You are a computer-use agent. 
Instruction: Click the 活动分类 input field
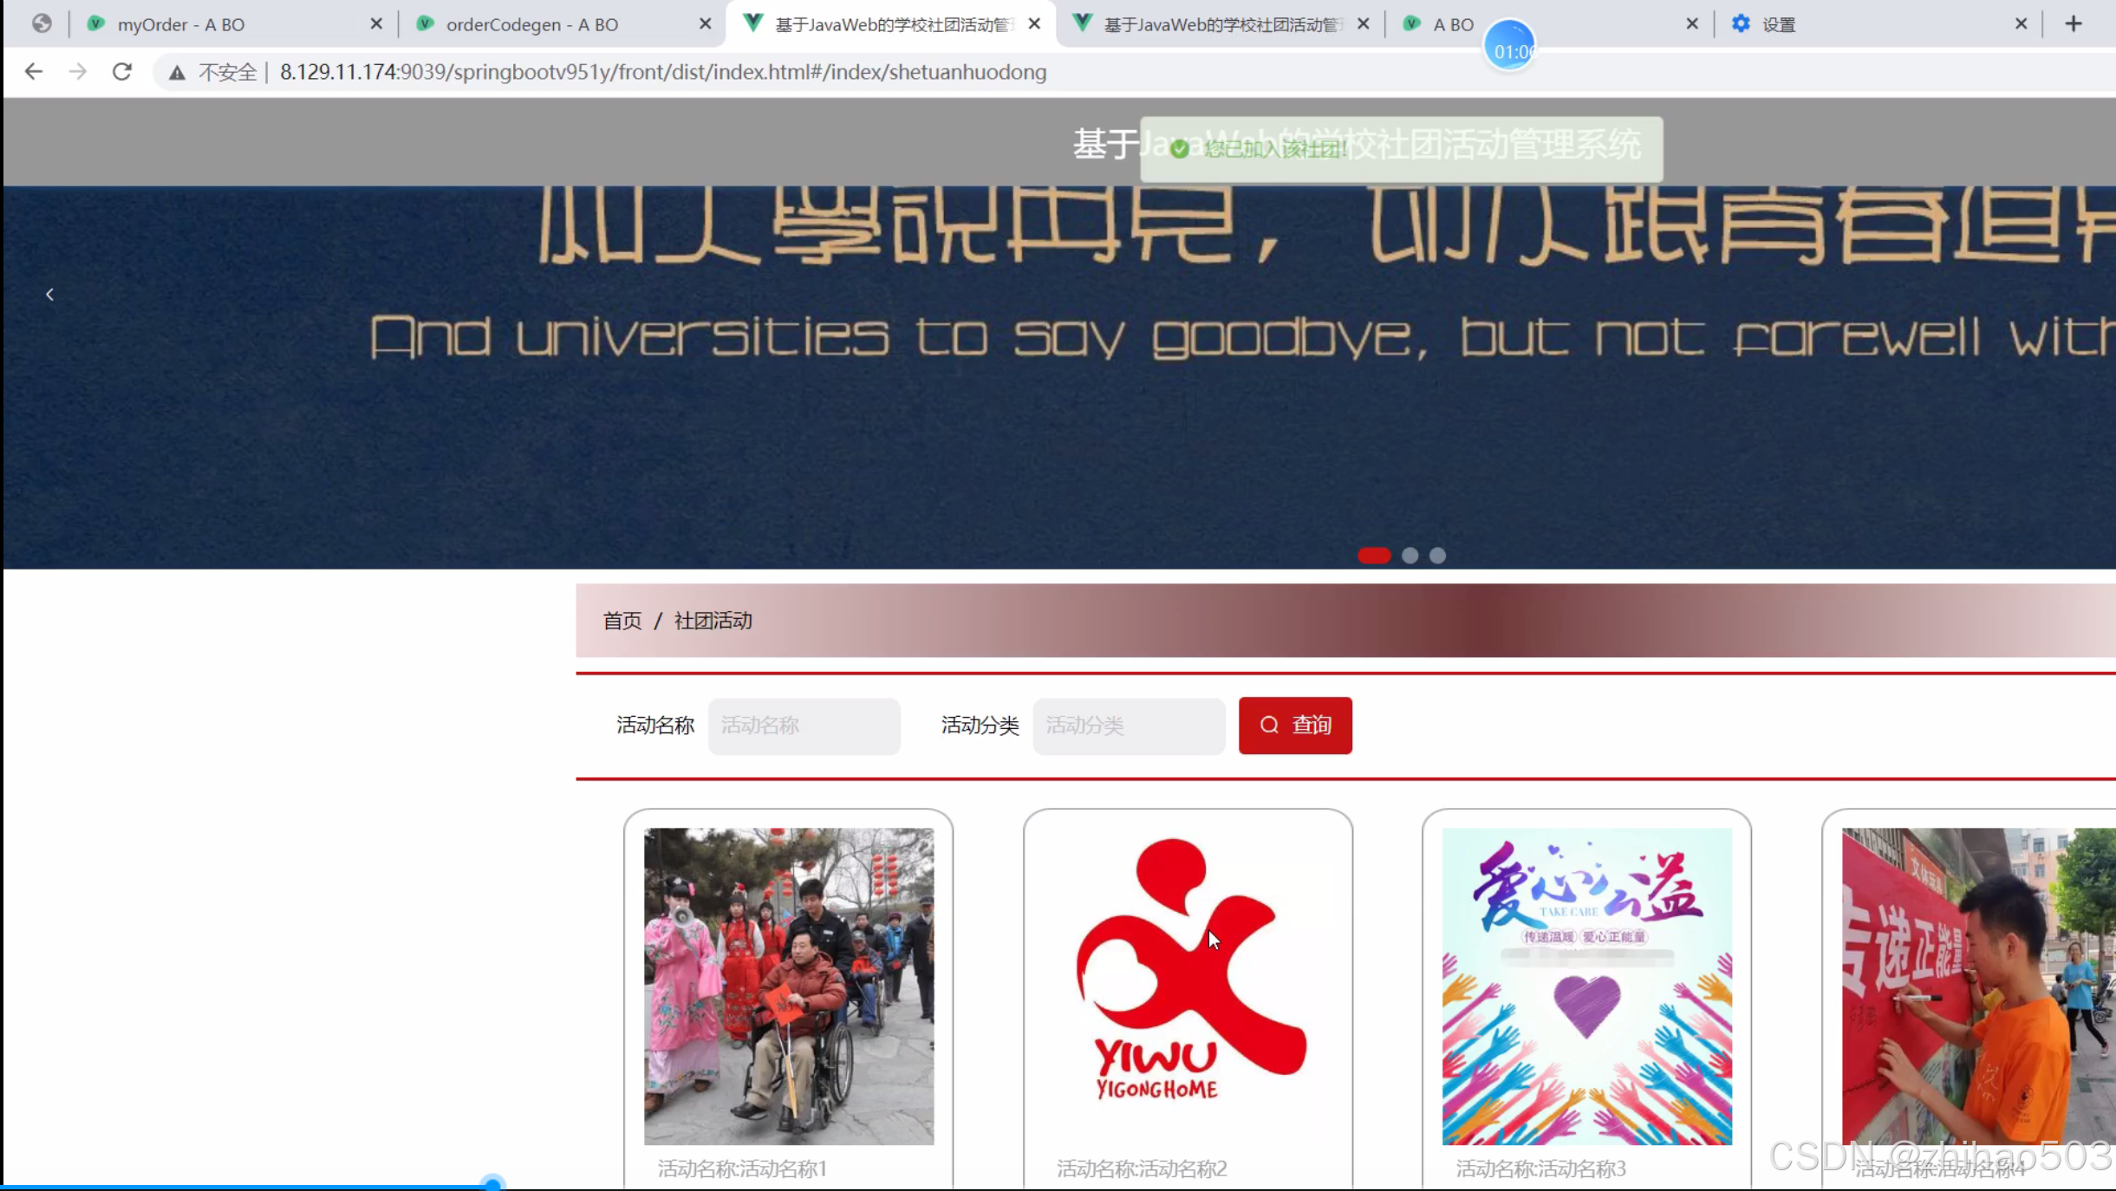1128,726
